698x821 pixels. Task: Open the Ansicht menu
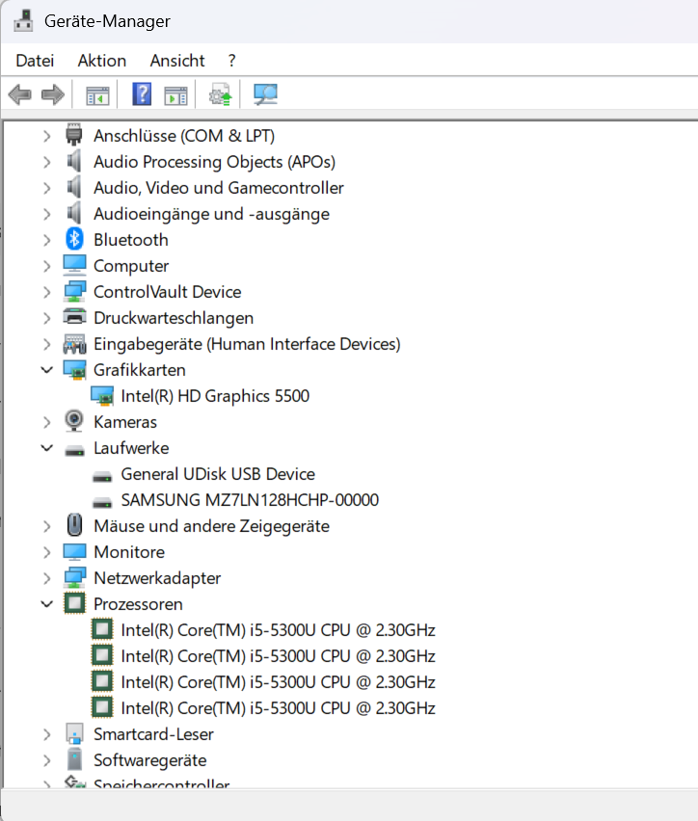[x=177, y=61]
